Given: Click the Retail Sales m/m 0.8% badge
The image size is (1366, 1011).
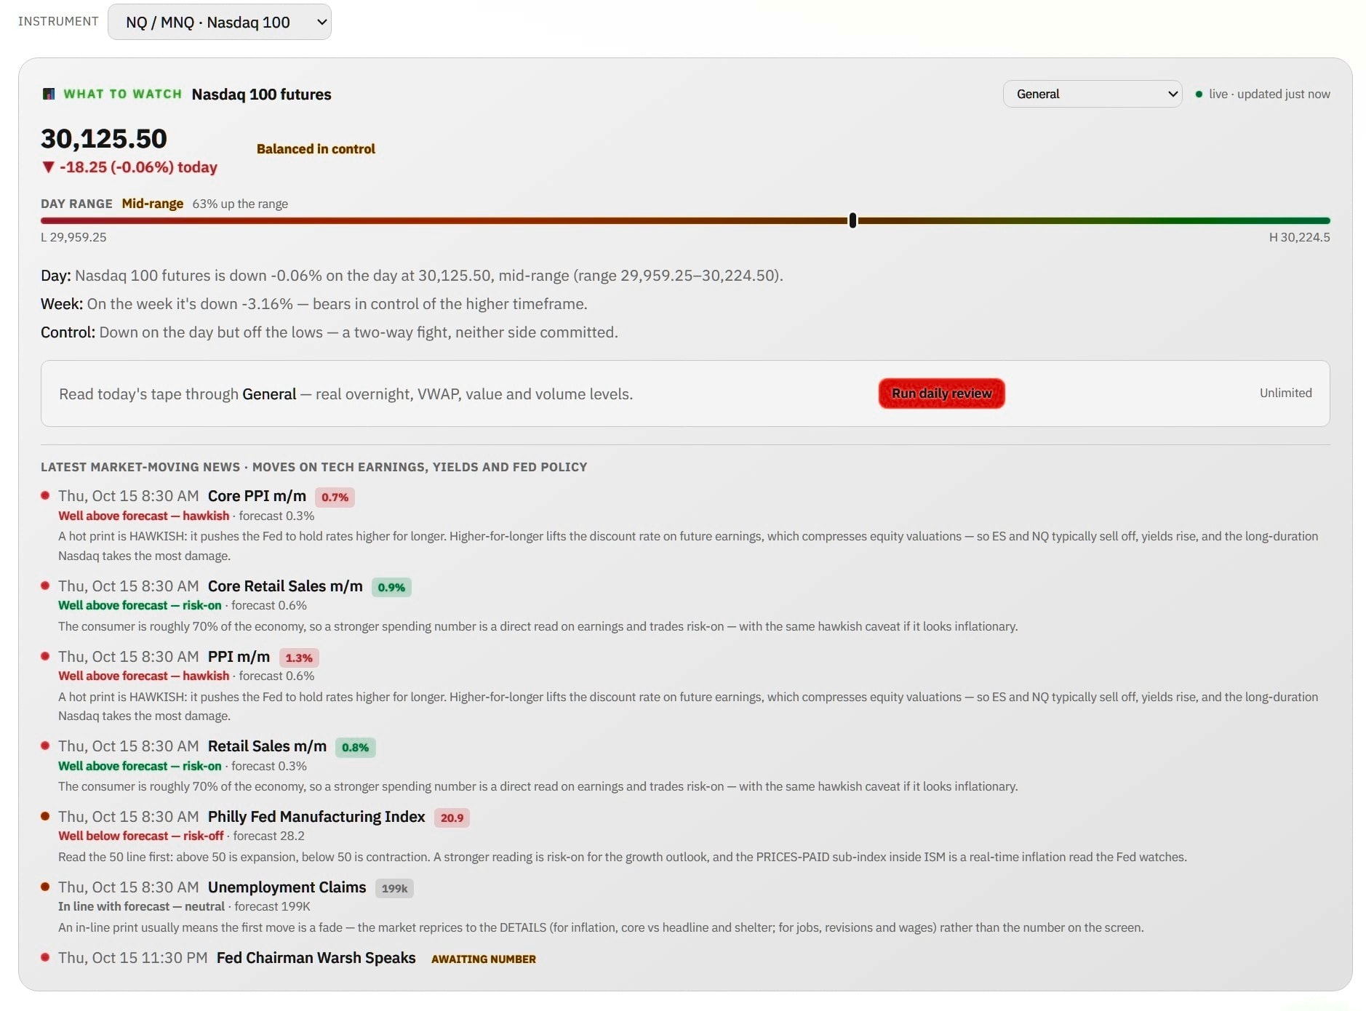Looking at the screenshot, I should (355, 748).
